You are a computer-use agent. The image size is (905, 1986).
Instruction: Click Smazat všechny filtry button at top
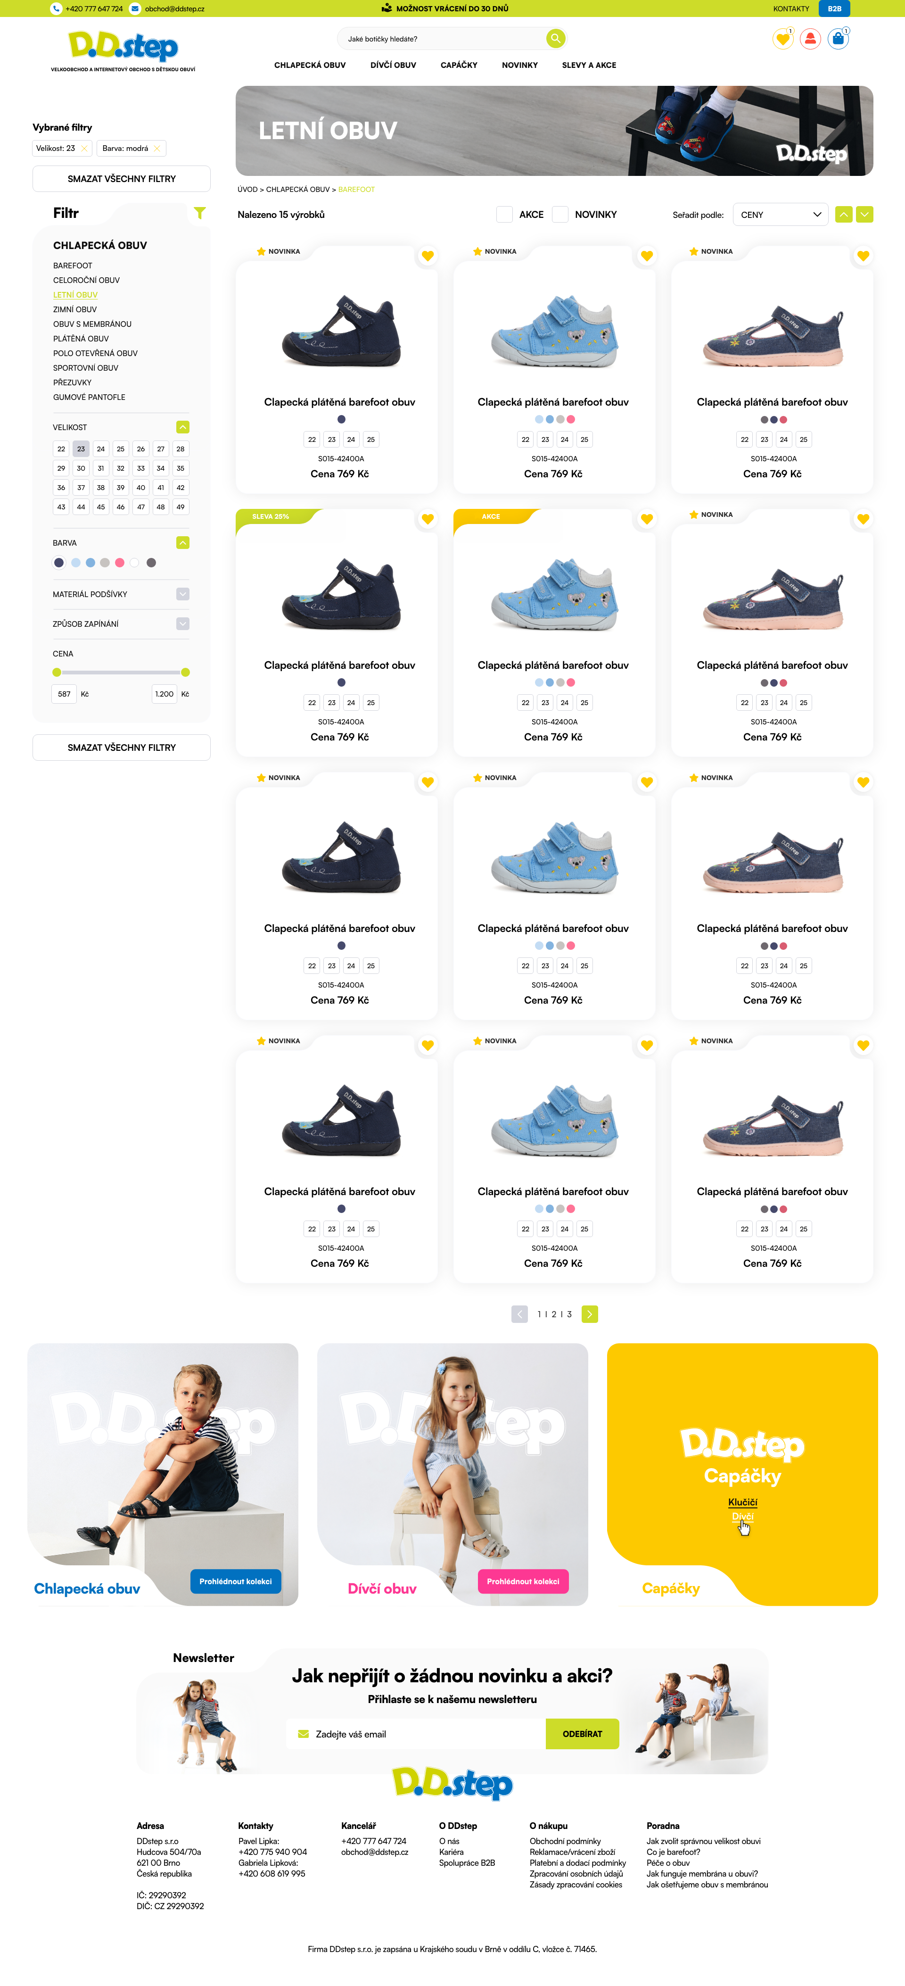pos(122,179)
